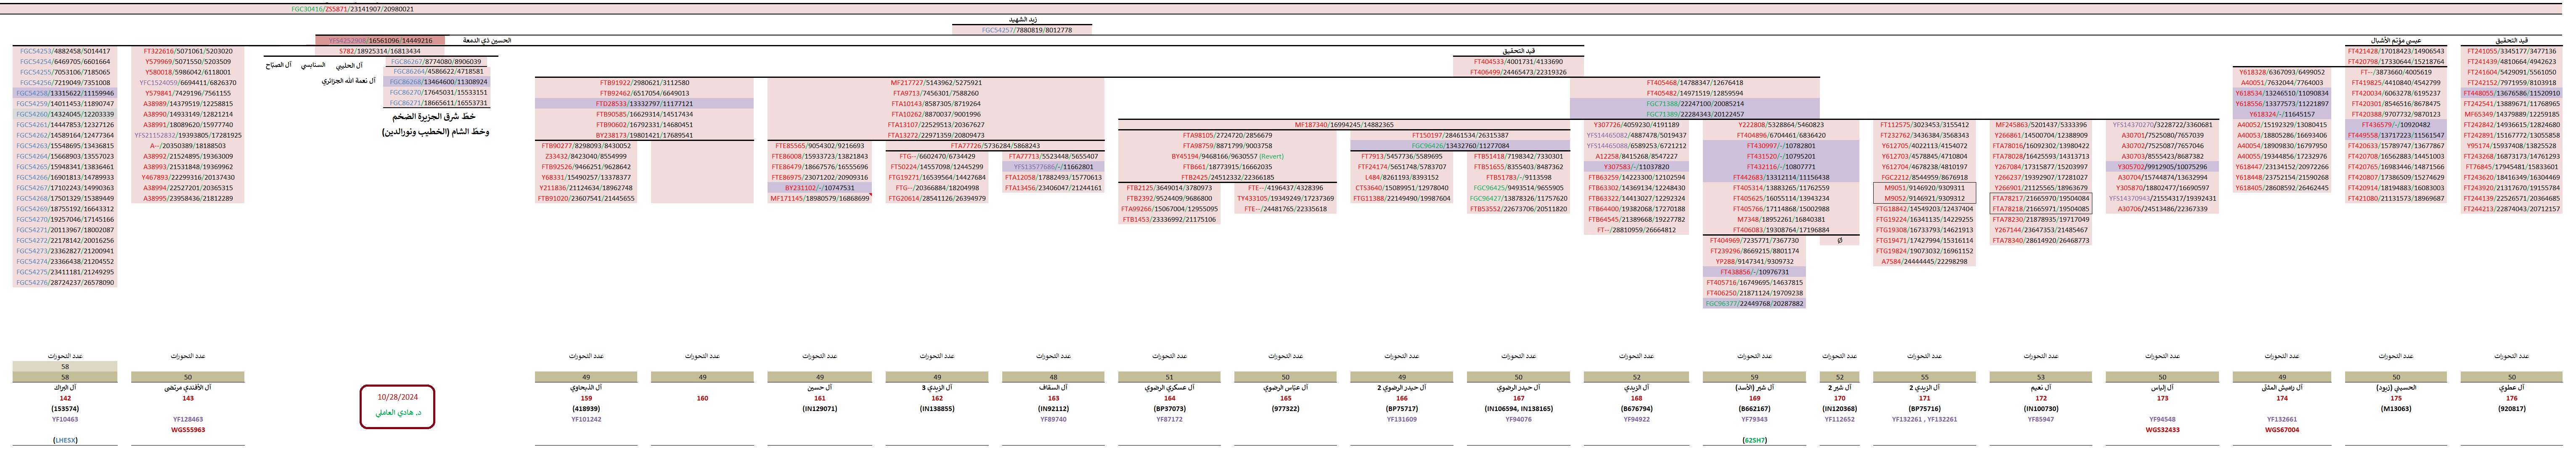Click the red WGS55963 identifier

[188, 430]
